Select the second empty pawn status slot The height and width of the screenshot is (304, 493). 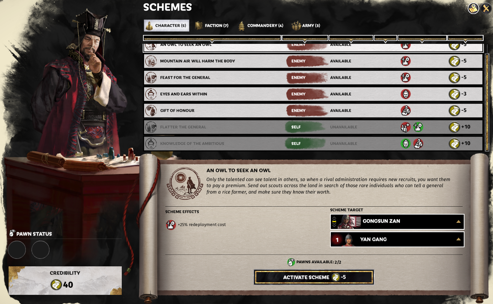40,250
